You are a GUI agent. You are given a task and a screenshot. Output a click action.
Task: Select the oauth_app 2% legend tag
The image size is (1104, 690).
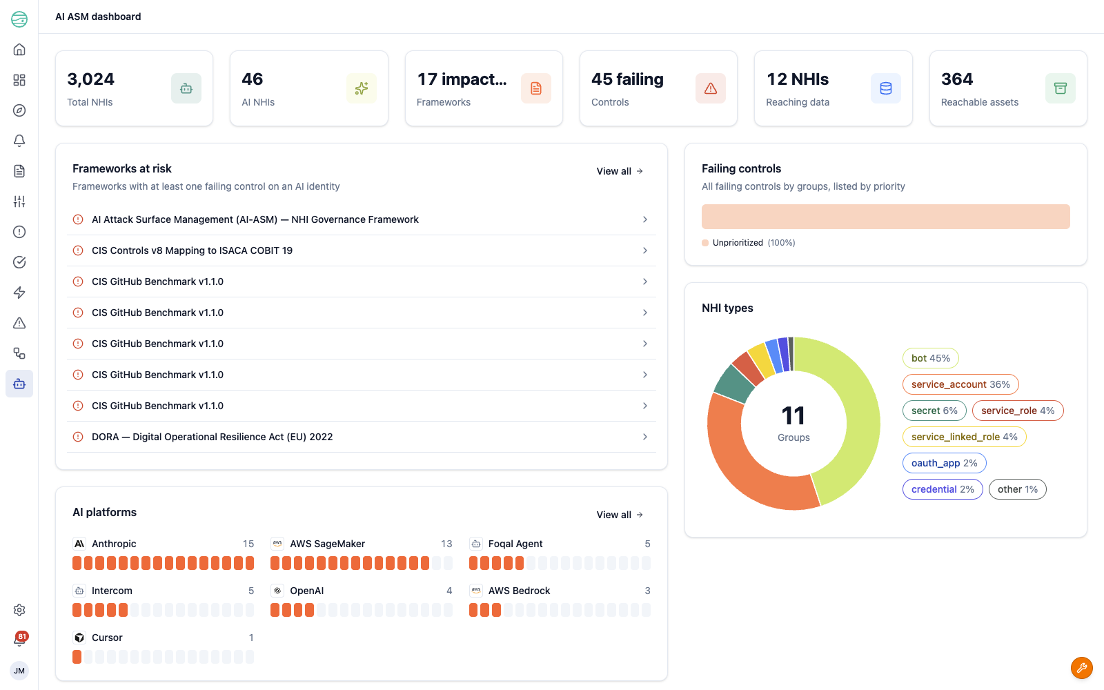click(x=944, y=463)
